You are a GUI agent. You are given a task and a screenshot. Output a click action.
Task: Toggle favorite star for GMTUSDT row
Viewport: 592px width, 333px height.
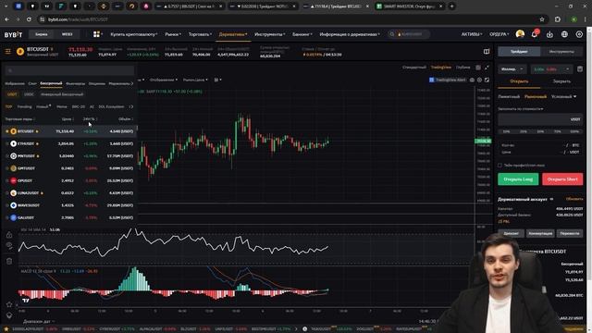click(x=7, y=168)
